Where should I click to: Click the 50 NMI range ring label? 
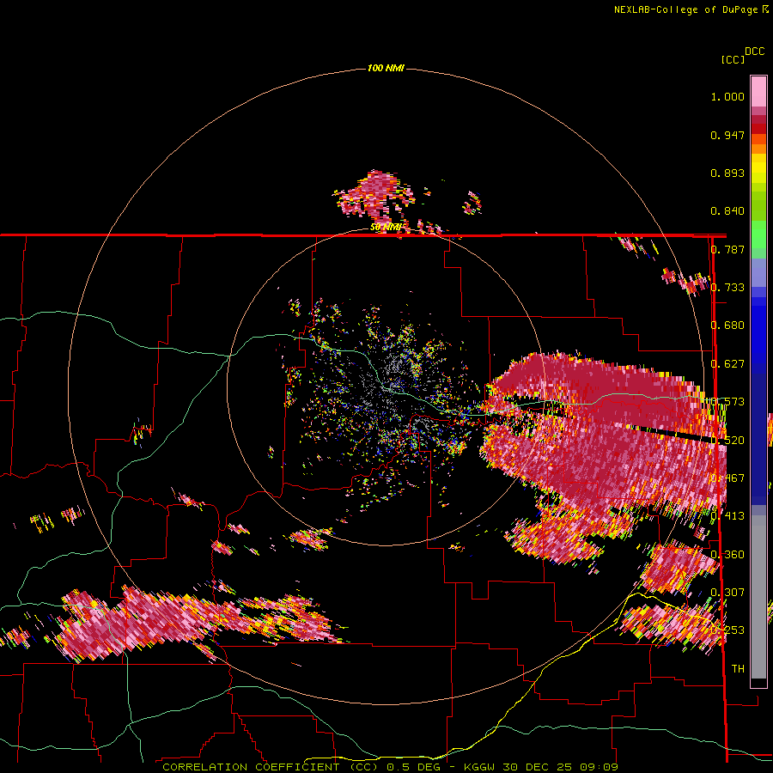point(386,228)
